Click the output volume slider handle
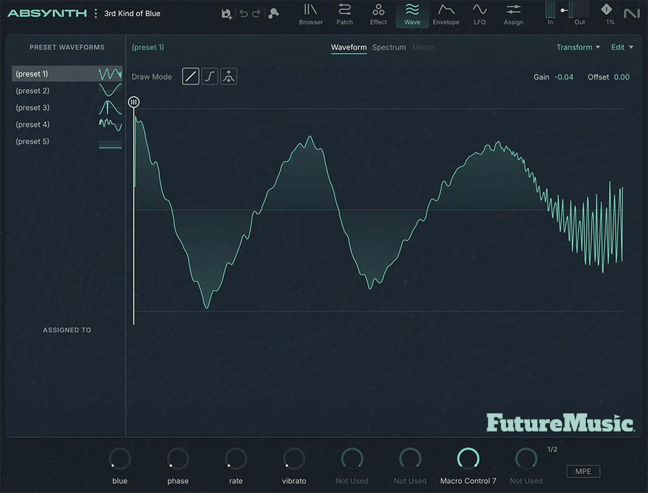The image size is (648, 493). pos(563,10)
